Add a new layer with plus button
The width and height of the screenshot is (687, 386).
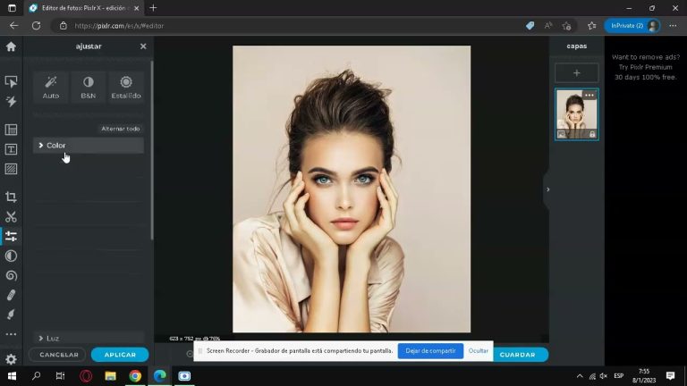tap(576, 73)
